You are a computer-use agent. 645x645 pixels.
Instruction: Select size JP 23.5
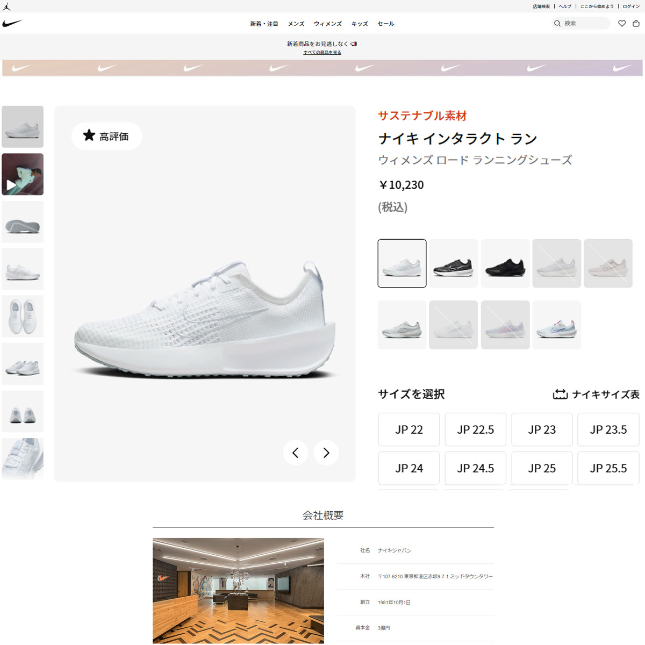pyautogui.click(x=608, y=429)
